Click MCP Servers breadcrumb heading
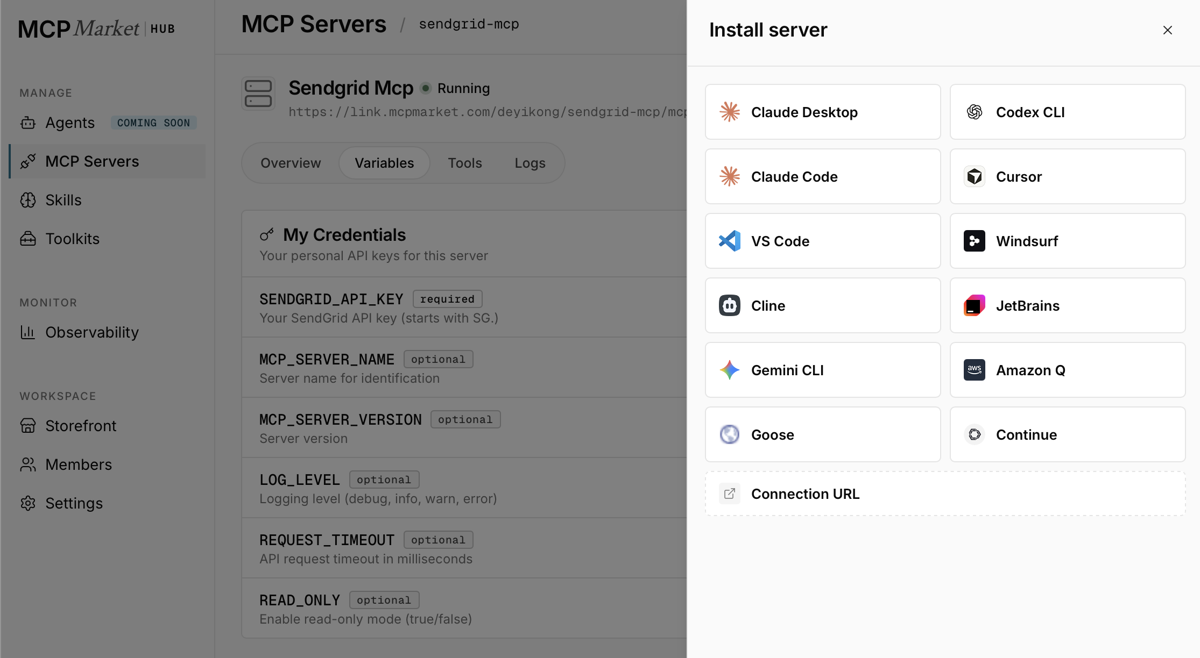The height and width of the screenshot is (658, 1200). pos(314,24)
